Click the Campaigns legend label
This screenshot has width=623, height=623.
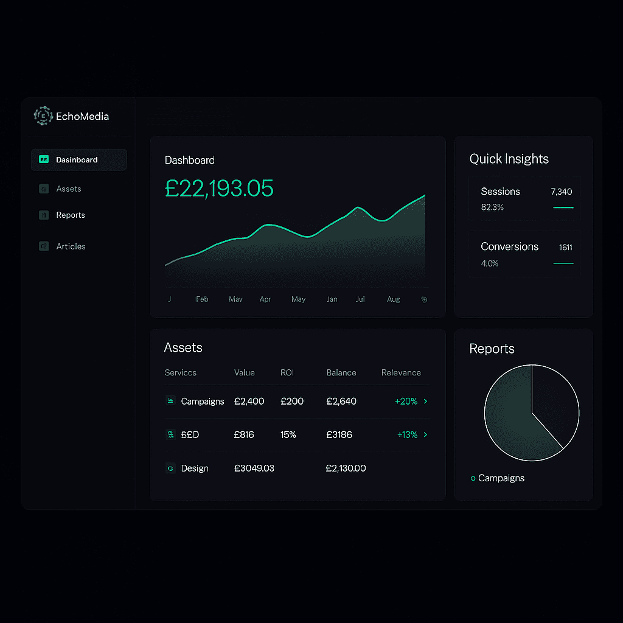[x=501, y=478]
